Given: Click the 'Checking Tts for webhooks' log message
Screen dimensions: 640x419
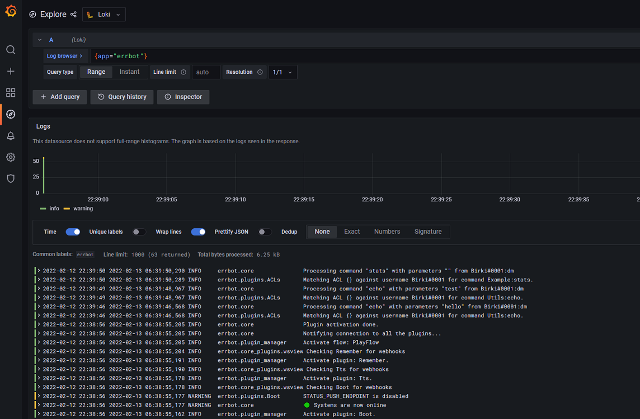Looking at the screenshot, I should point(347,370).
